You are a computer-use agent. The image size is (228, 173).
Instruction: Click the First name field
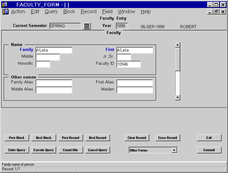coord(135,50)
